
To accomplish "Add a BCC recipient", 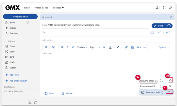I will pyautogui.click(x=168, y=32).
